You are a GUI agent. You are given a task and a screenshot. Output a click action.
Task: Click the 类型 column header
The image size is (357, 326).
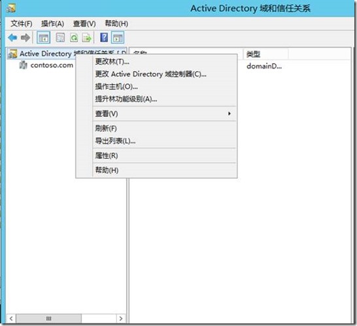click(265, 54)
